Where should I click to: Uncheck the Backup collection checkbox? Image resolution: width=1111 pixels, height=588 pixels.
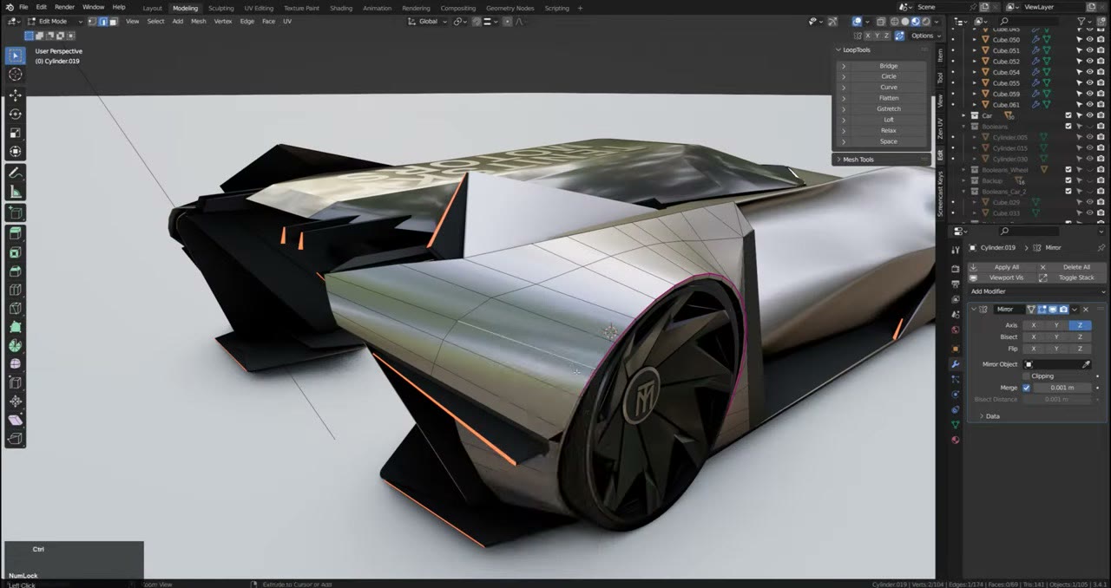(1068, 180)
